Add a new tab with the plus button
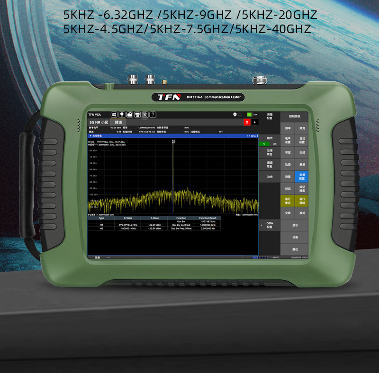379x373 pixels. coord(254,122)
